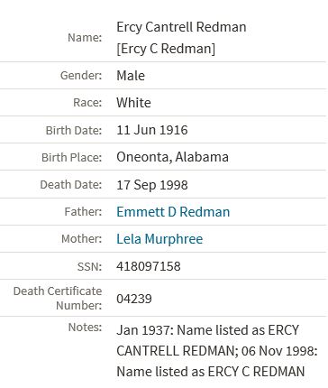Click the birth place Oneonta, Alabama
Viewport: 328px width, 388px height.
point(172,157)
